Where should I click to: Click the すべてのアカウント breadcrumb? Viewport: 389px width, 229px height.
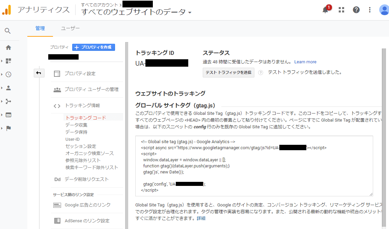pos(100,5)
